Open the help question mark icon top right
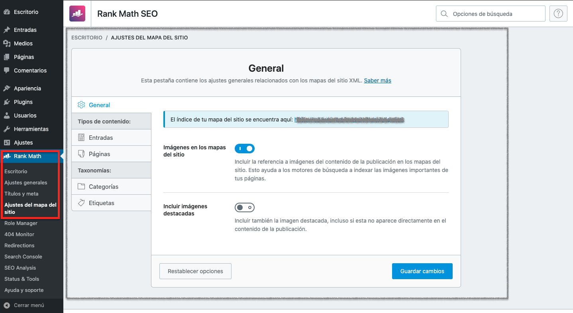 coord(558,13)
